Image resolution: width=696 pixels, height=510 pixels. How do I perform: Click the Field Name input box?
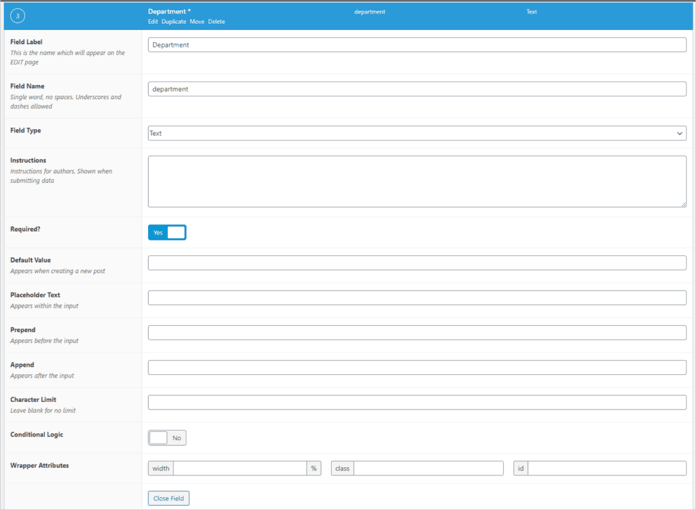pos(417,89)
